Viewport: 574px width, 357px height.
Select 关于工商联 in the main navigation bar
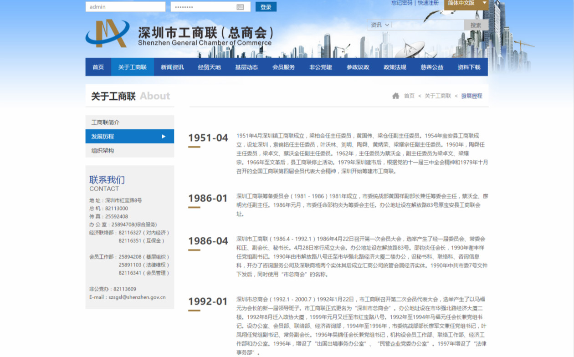point(133,67)
